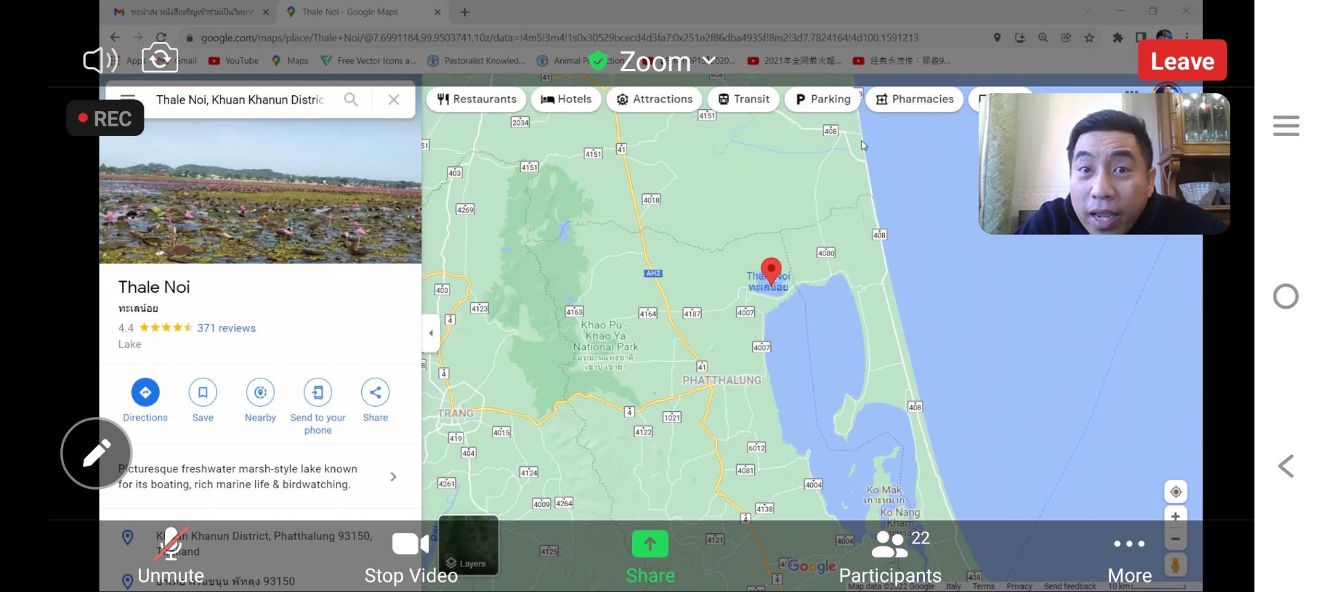Click the Share place icon
This screenshot has width=1318, height=592.
tap(375, 392)
